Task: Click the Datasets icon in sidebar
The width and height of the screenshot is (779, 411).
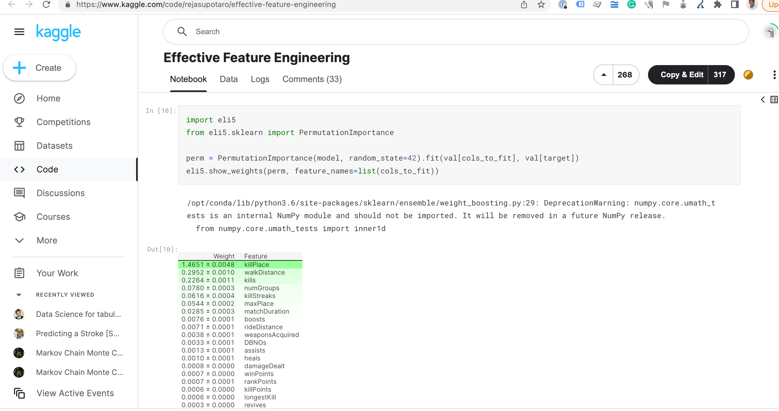Action: [19, 146]
